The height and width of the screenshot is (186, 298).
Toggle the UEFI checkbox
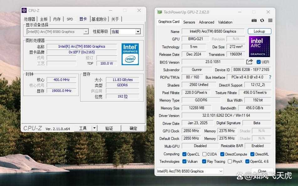258,62
